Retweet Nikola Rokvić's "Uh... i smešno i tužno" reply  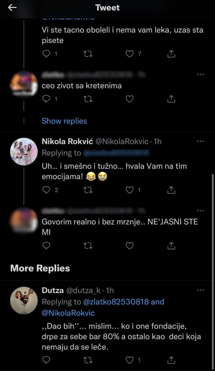point(88,189)
